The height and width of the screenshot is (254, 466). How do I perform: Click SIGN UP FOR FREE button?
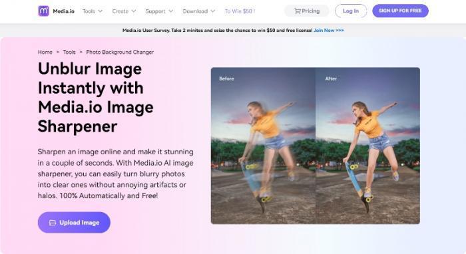(x=400, y=11)
